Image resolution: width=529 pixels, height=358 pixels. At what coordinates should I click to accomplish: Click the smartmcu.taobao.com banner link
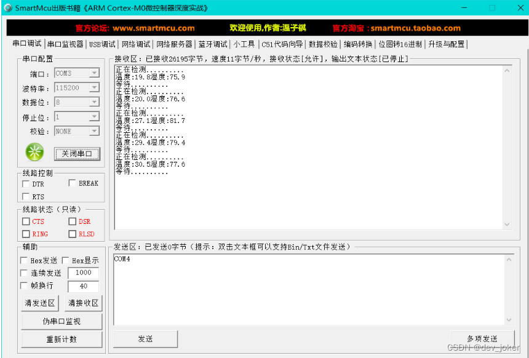click(416, 28)
